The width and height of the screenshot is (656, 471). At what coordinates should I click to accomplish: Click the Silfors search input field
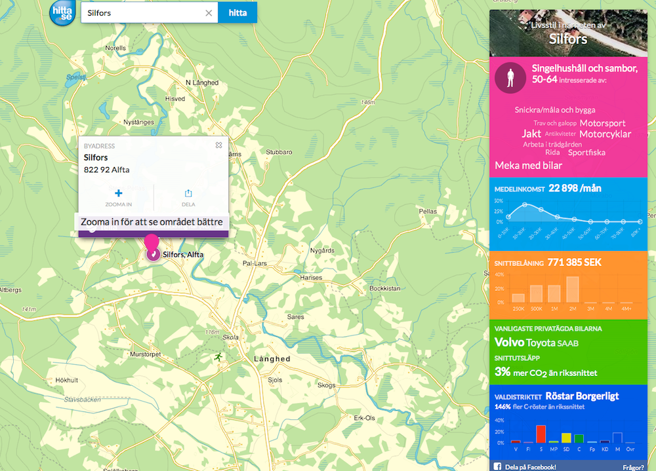(x=144, y=12)
